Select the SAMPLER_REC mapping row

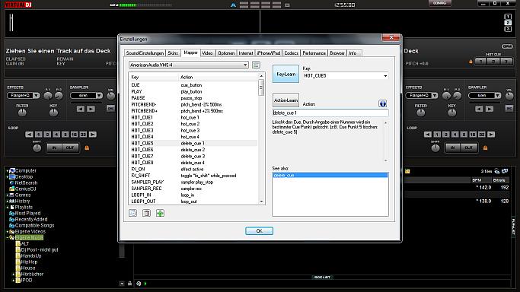point(193,189)
